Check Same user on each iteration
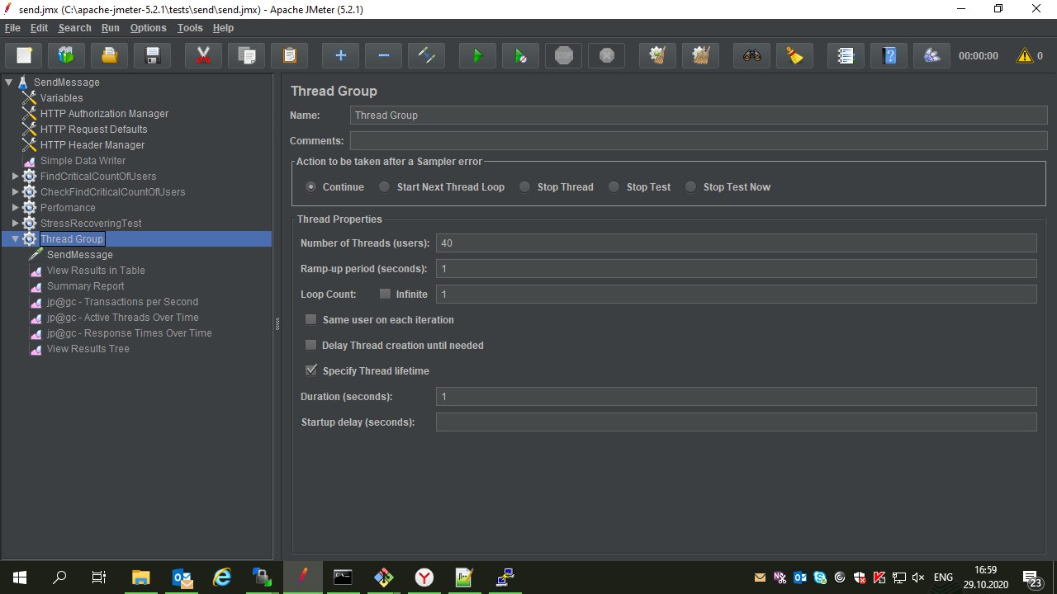 point(311,320)
